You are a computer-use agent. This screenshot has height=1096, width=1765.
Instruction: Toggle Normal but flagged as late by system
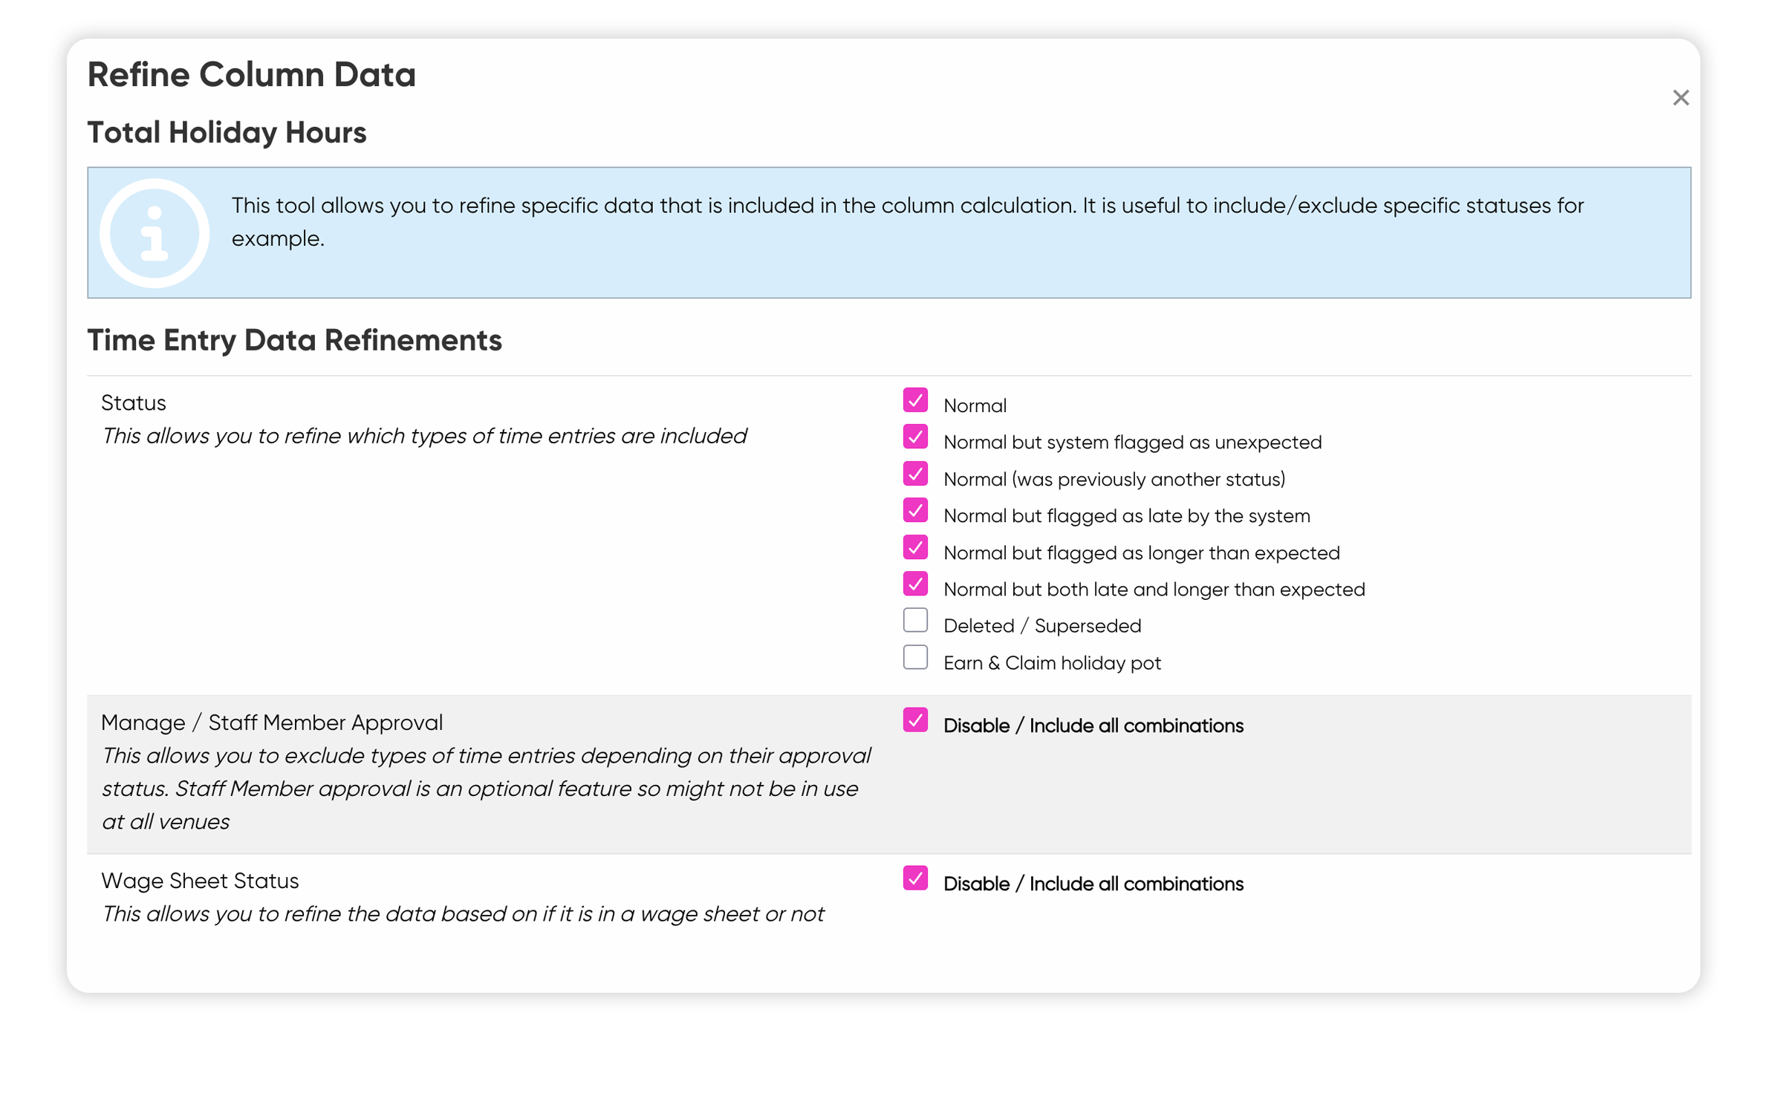point(915,510)
